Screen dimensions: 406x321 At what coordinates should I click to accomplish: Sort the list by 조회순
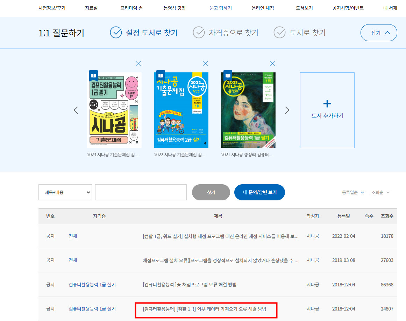pos(380,192)
